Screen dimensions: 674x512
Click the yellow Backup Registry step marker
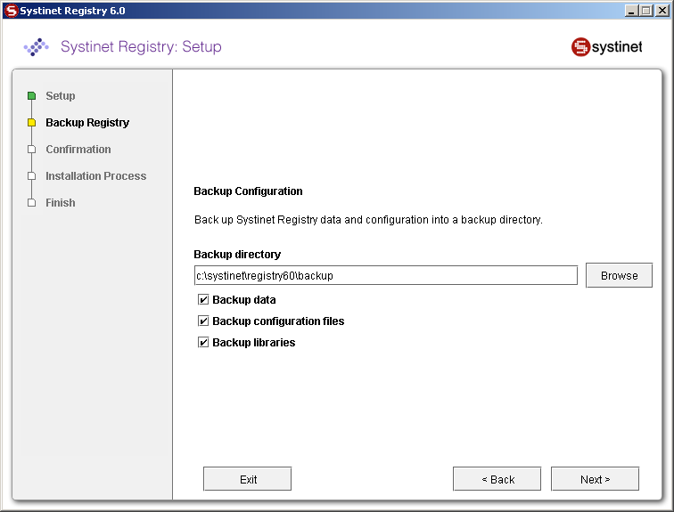click(31, 122)
